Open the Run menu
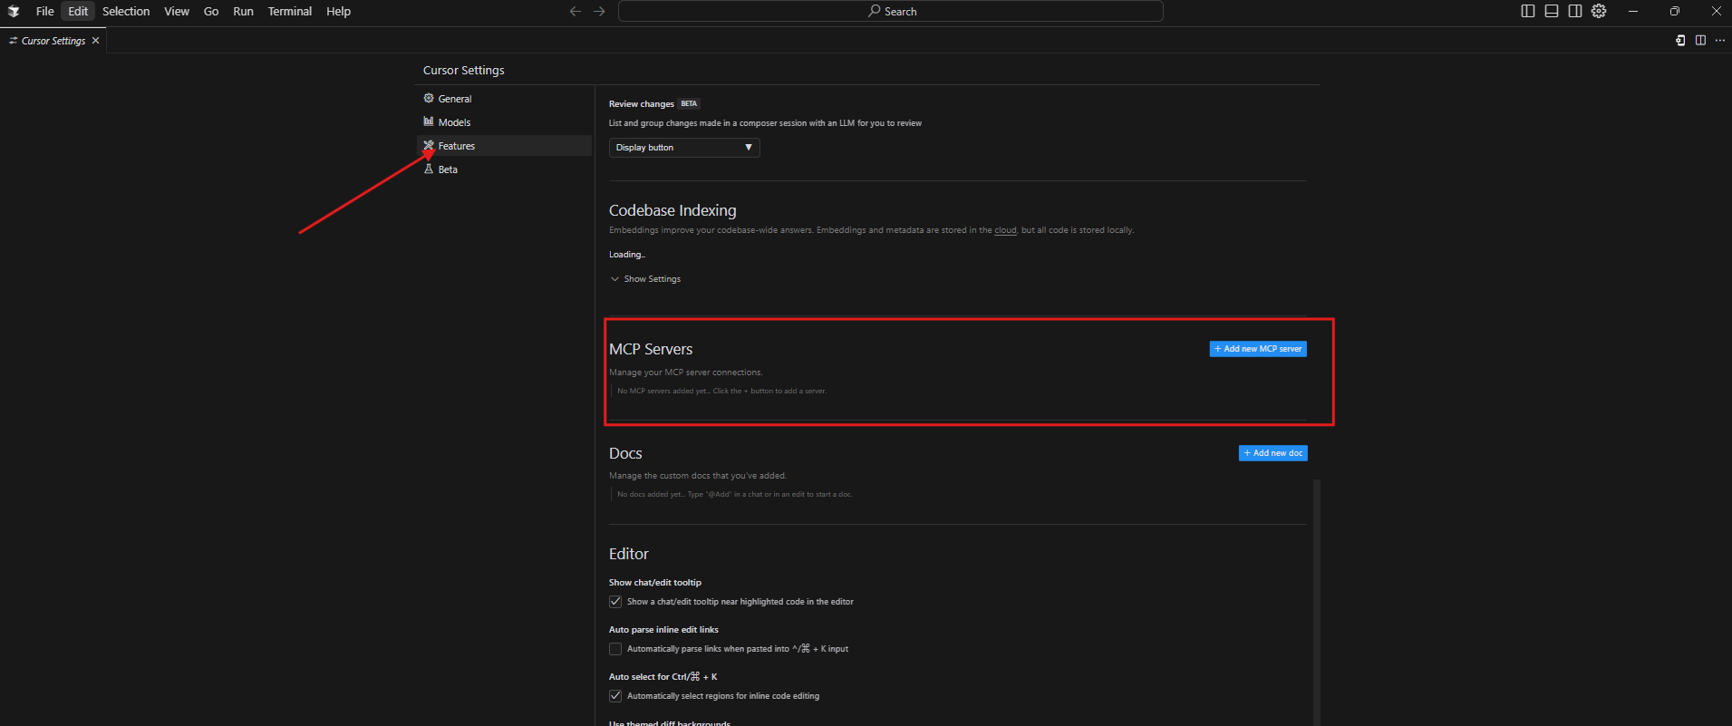Screen dimensions: 1732x726 [243, 11]
